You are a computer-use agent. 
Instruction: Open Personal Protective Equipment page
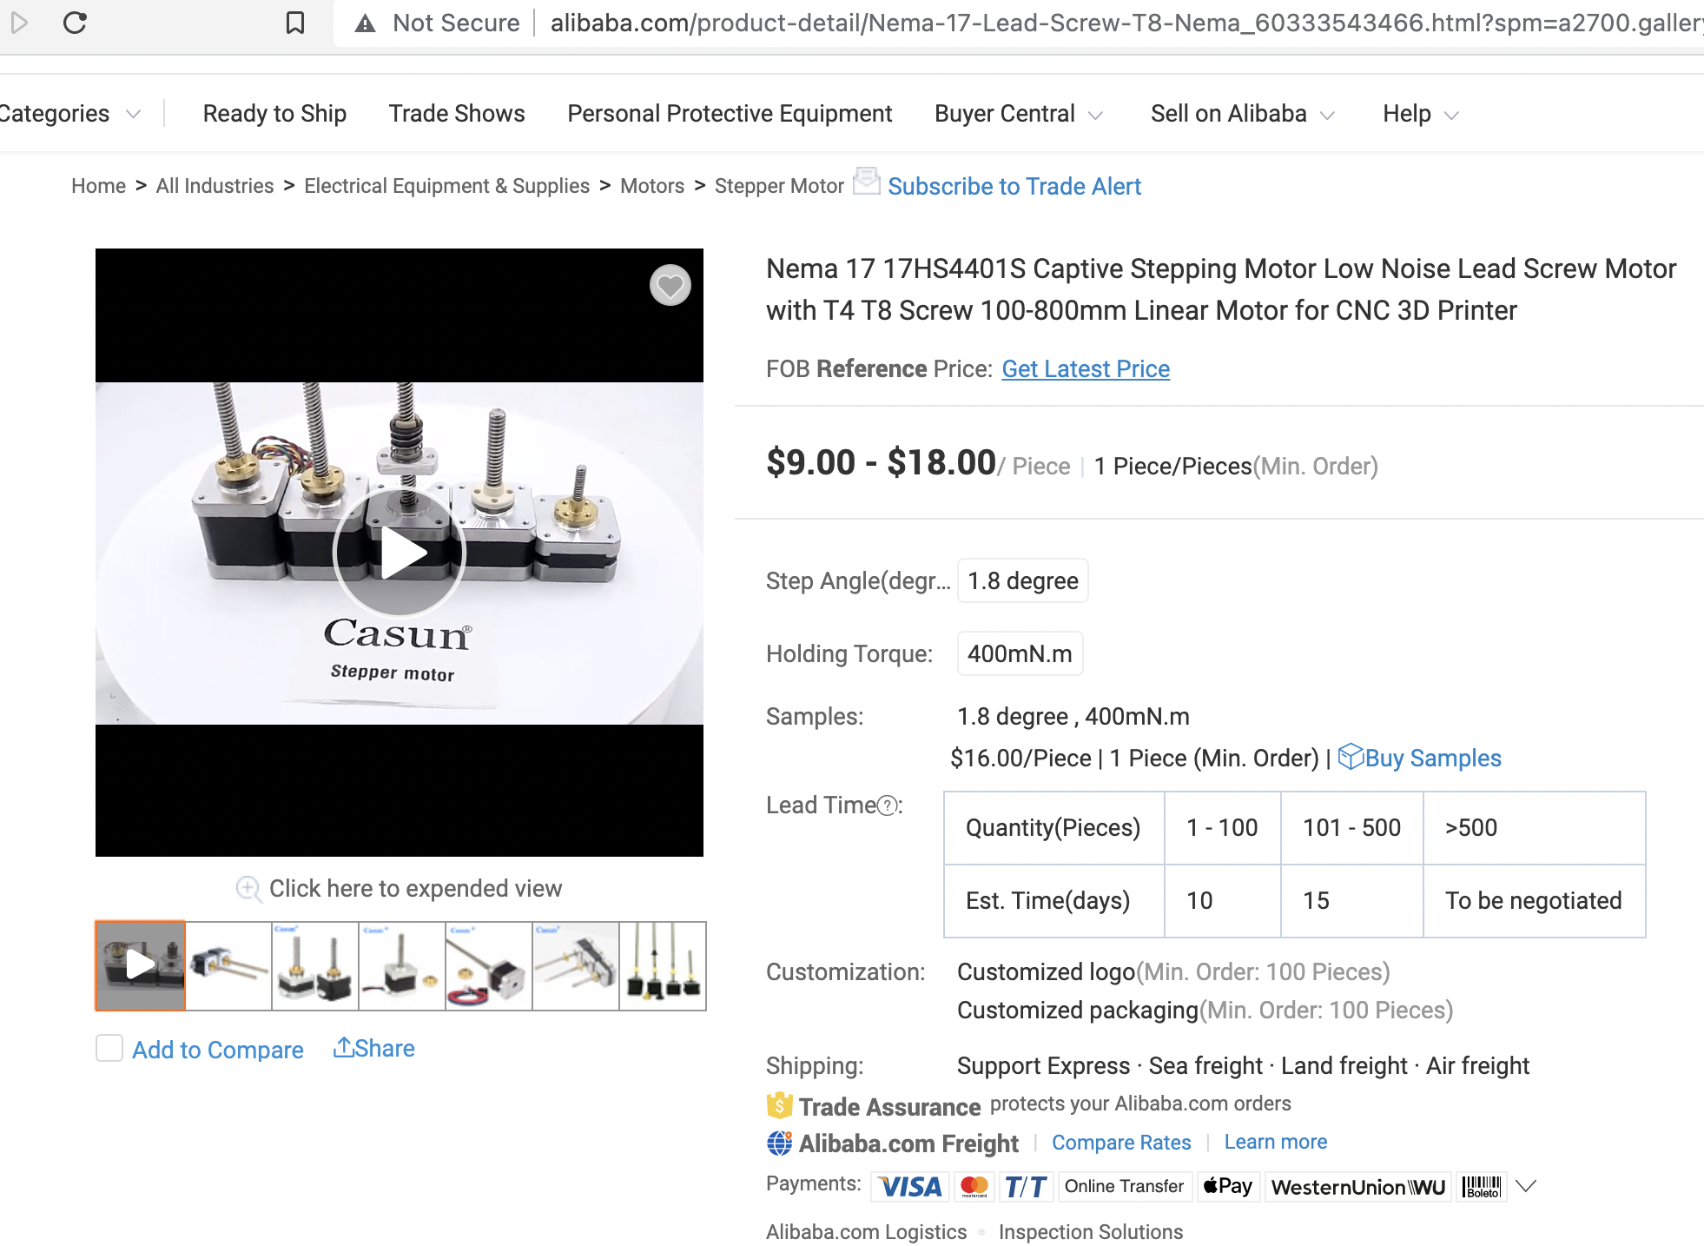(x=730, y=114)
